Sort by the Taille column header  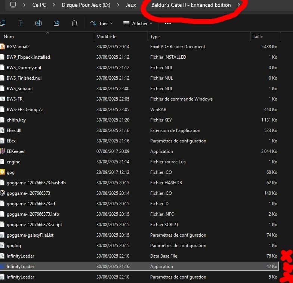point(265,37)
